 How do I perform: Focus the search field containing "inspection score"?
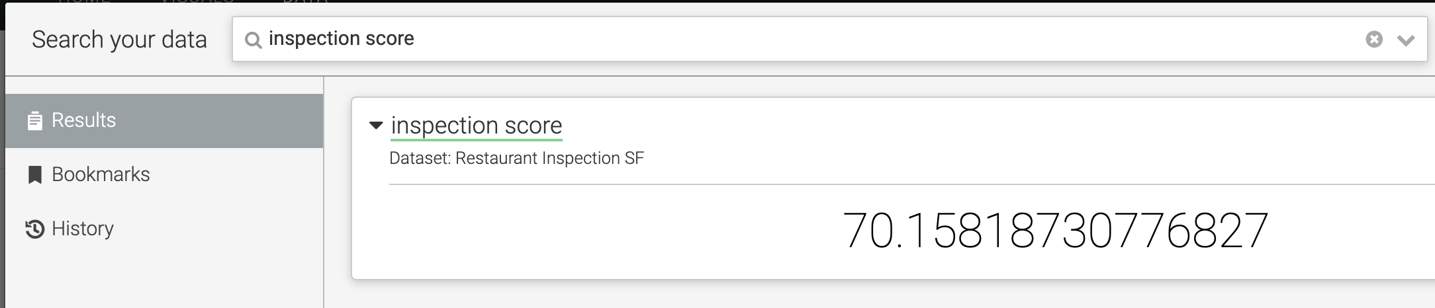(794, 39)
